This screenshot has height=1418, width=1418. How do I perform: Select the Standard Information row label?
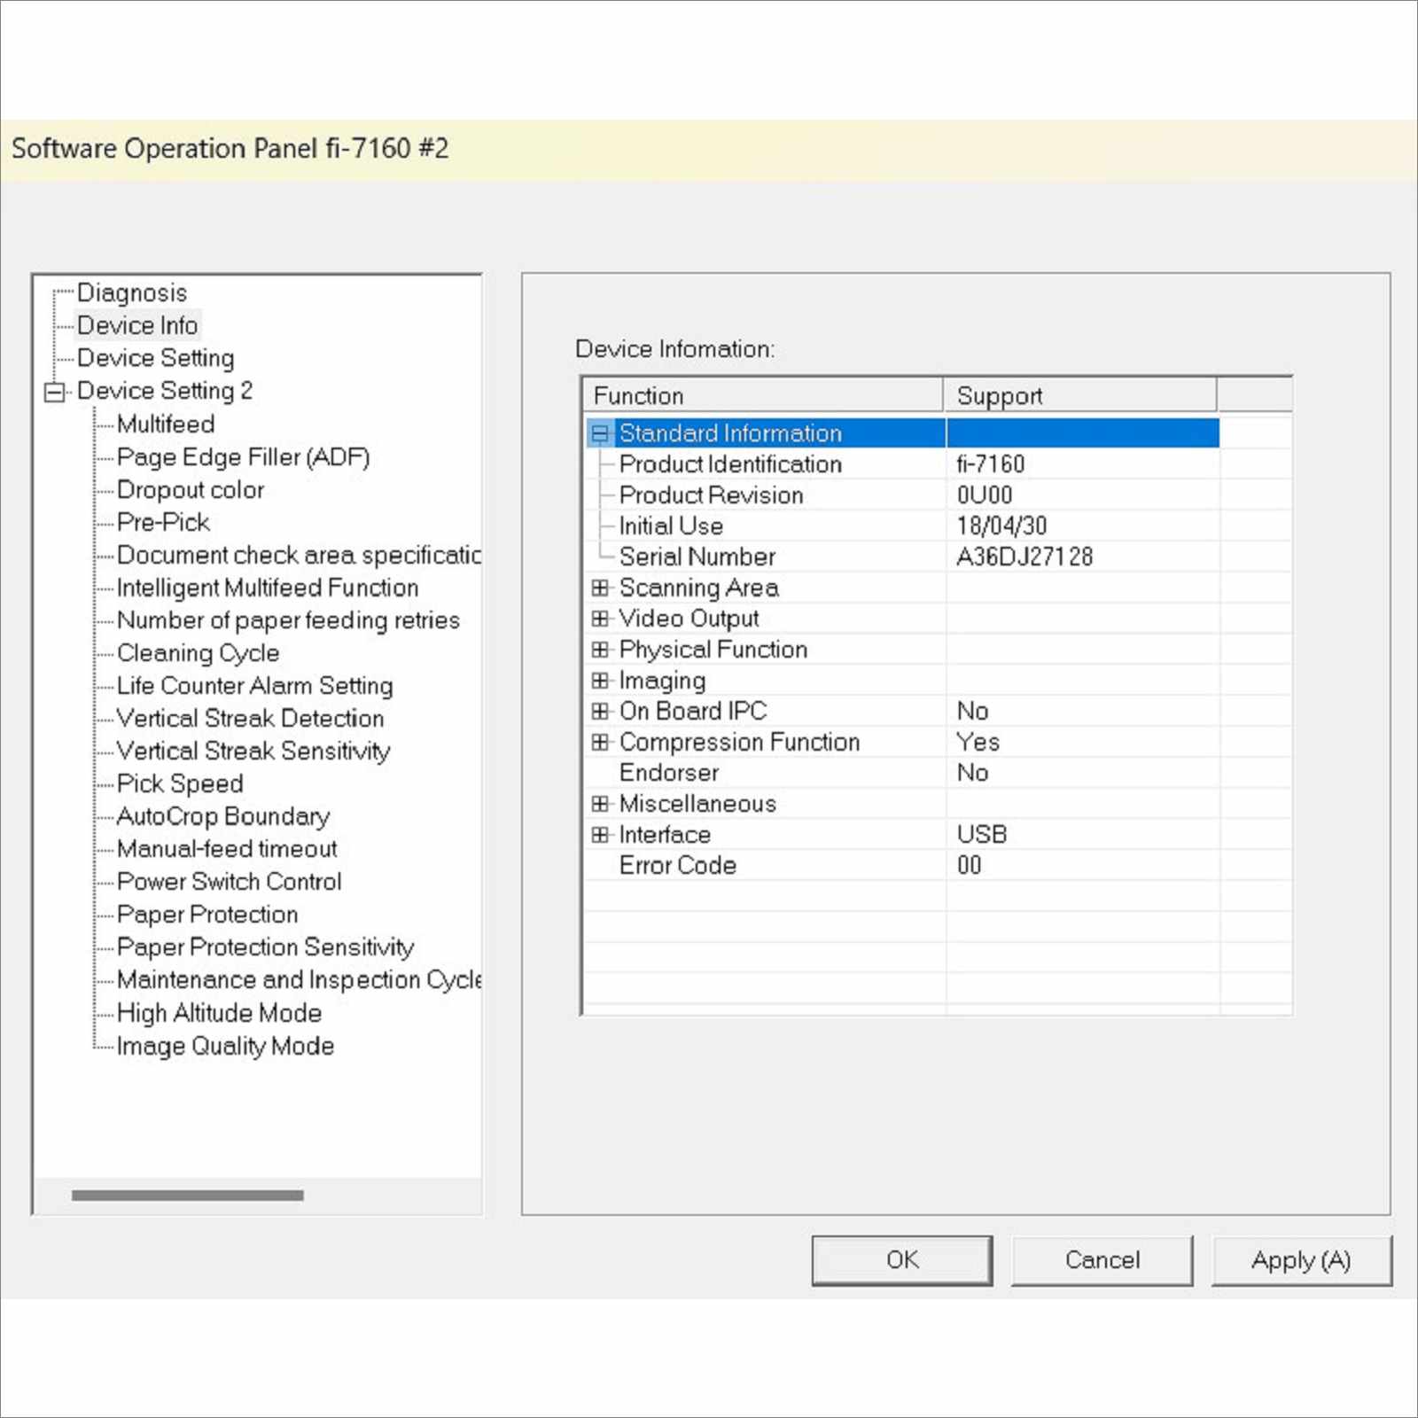click(730, 433)
